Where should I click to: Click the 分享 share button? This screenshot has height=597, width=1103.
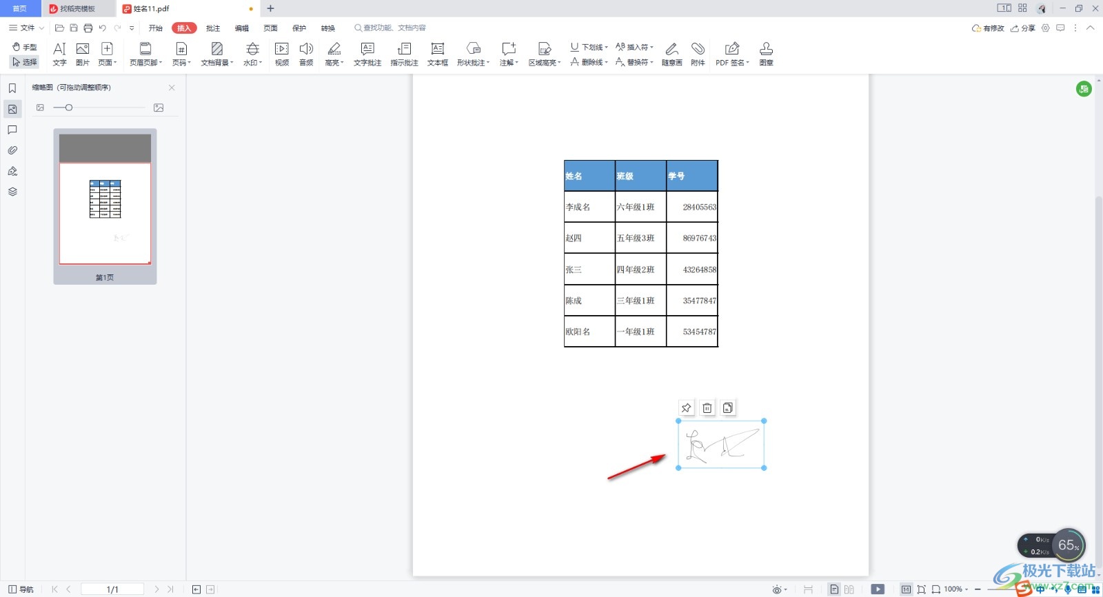tap(1023, 28)
